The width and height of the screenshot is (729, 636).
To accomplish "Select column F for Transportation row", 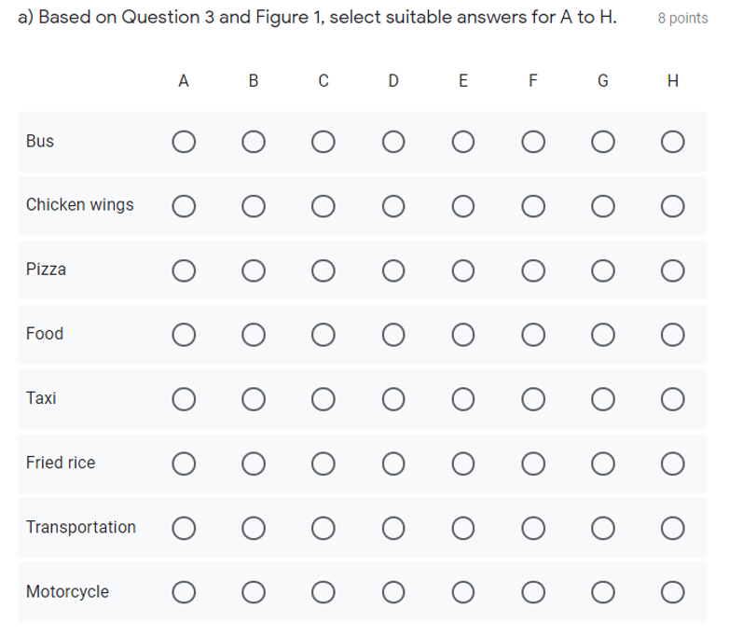I will (x=533, y=528).
